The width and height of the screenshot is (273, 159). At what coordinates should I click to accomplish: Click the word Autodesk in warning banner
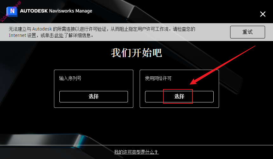[42, 29]
